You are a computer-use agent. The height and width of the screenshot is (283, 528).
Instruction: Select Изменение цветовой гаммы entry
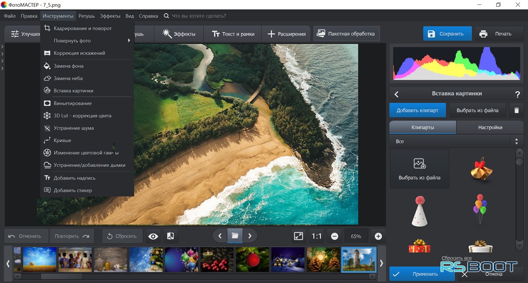87,152
